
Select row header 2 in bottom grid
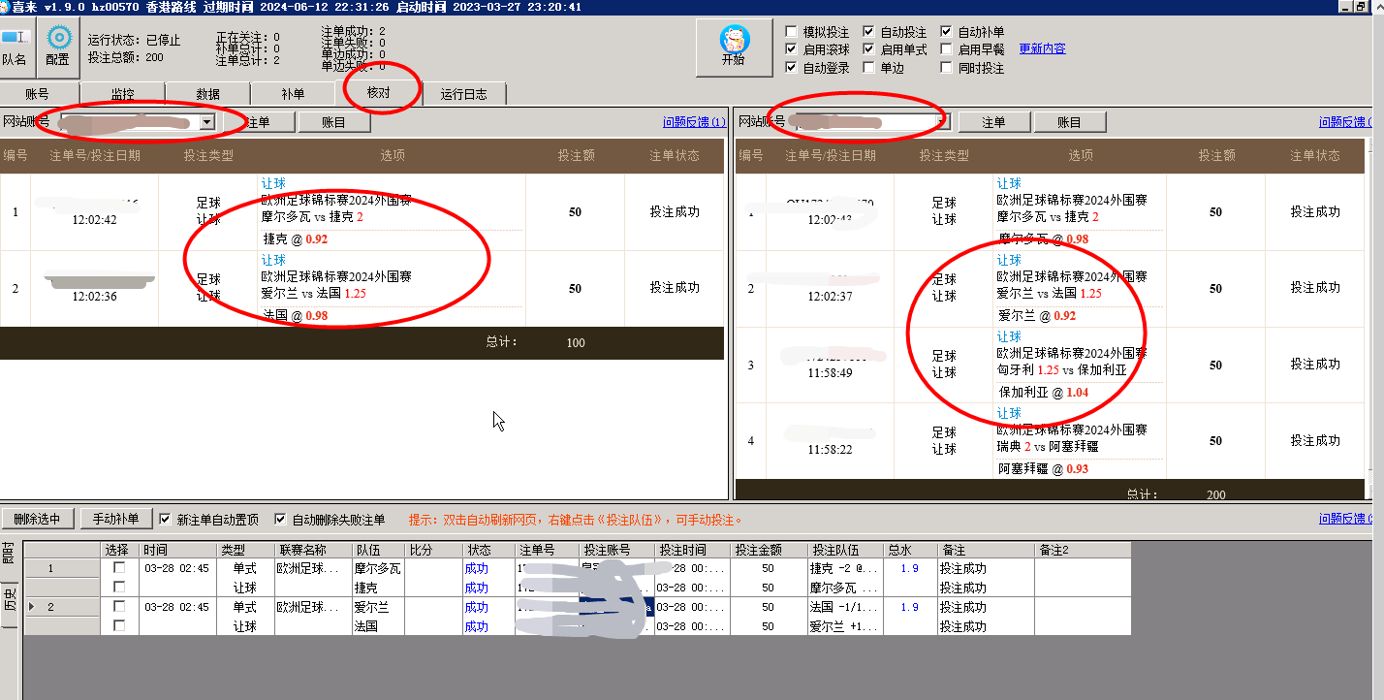pyautogui.click(x=62, y=607)
